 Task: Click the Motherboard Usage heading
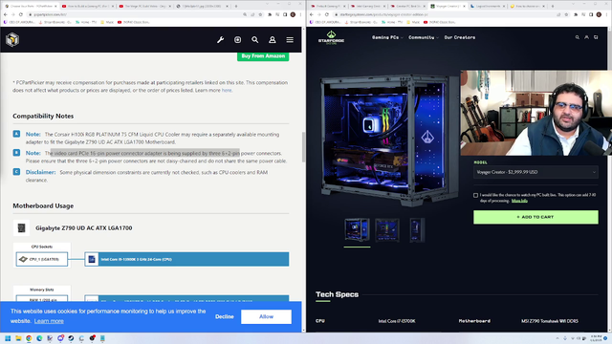click(43, 205)
